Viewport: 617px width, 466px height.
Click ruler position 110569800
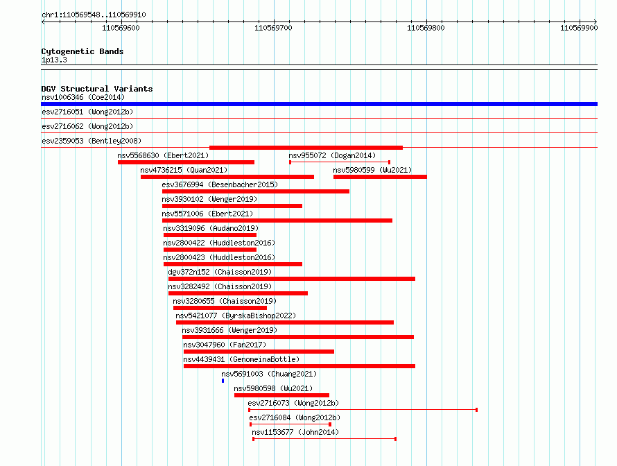[426, 28]
